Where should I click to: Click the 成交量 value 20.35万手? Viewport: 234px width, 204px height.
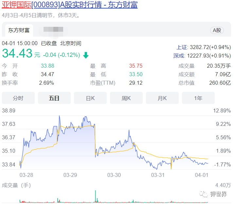(219, 66)
